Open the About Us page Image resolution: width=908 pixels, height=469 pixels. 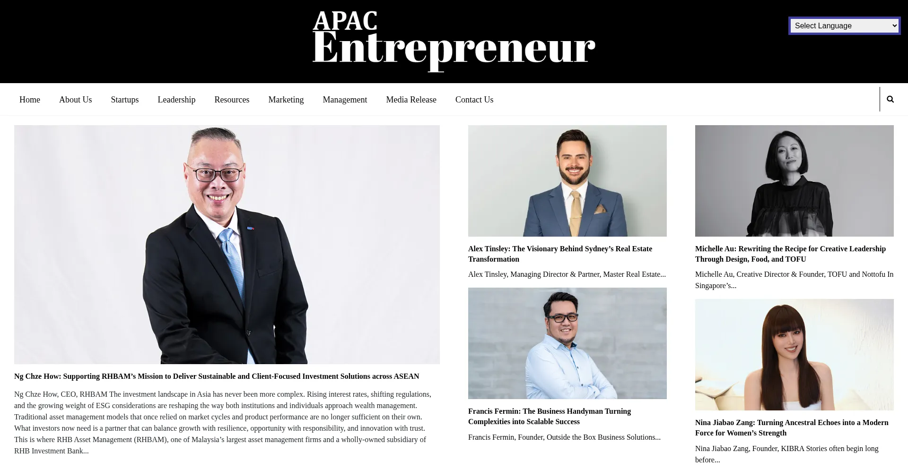pos(76,100)
